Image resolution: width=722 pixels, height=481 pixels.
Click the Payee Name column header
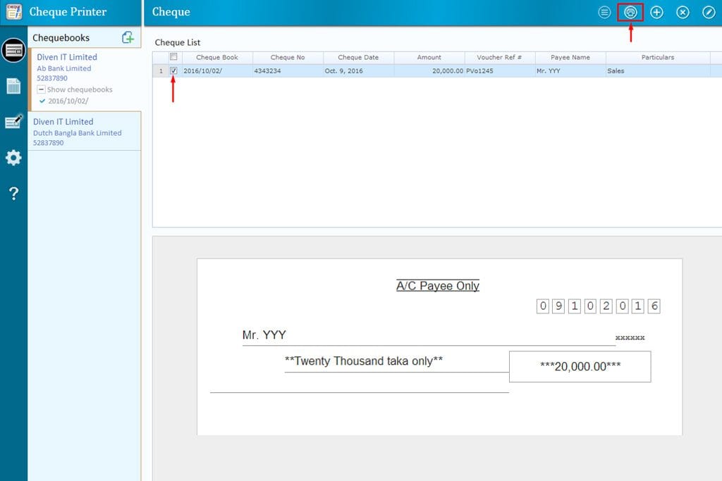(x=570, y=57)
